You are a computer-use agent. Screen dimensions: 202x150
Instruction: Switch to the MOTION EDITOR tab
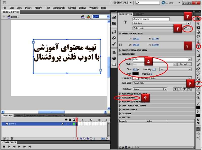[x=57, y=115]
